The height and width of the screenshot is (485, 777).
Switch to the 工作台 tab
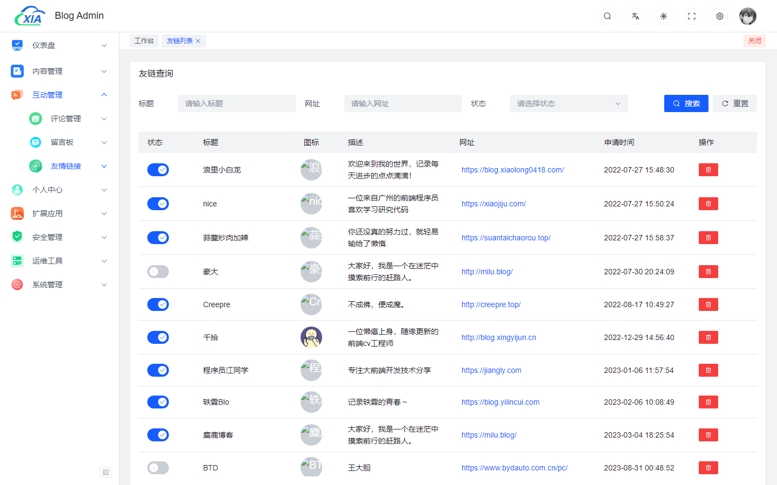coord(144,41)
